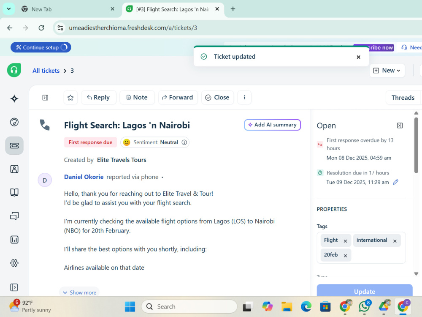
Task: Open the Tickets icon in sidebar
Action: [14, 145]
